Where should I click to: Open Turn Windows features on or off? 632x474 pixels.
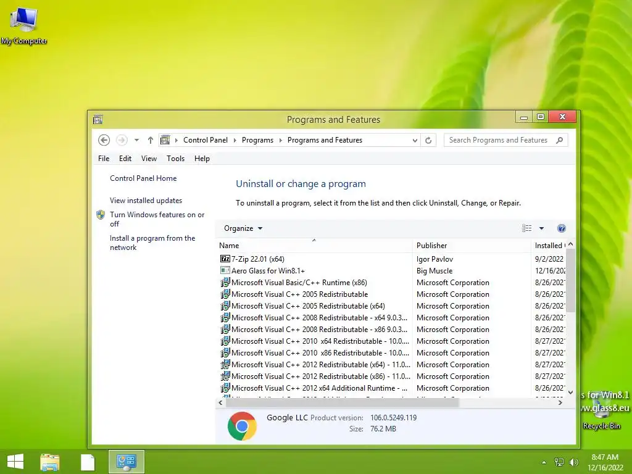[x=157, y=219]
